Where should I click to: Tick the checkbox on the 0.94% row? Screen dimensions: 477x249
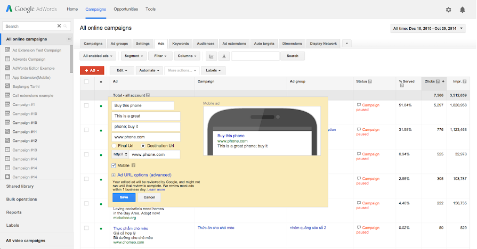tap(86, 155)
